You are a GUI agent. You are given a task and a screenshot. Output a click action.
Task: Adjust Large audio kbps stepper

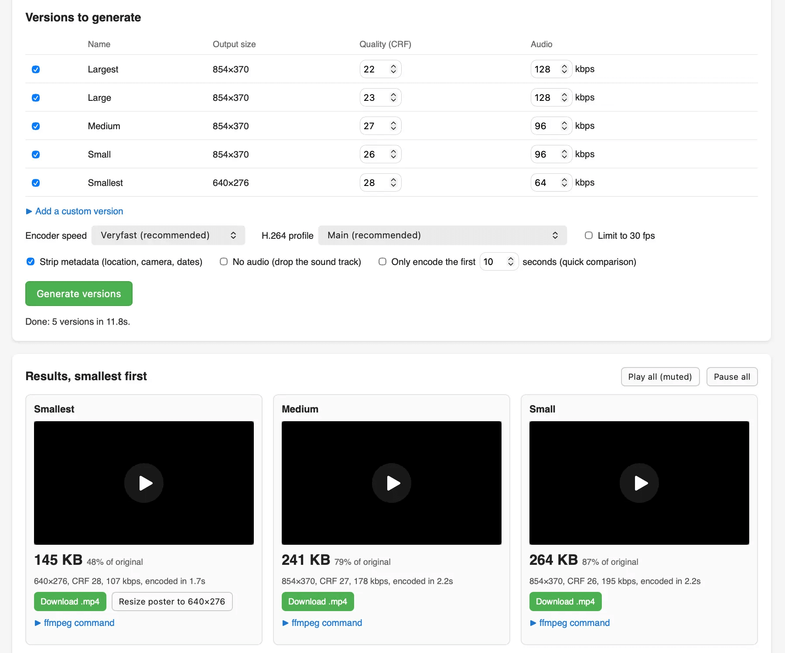(x=564, y=97)
